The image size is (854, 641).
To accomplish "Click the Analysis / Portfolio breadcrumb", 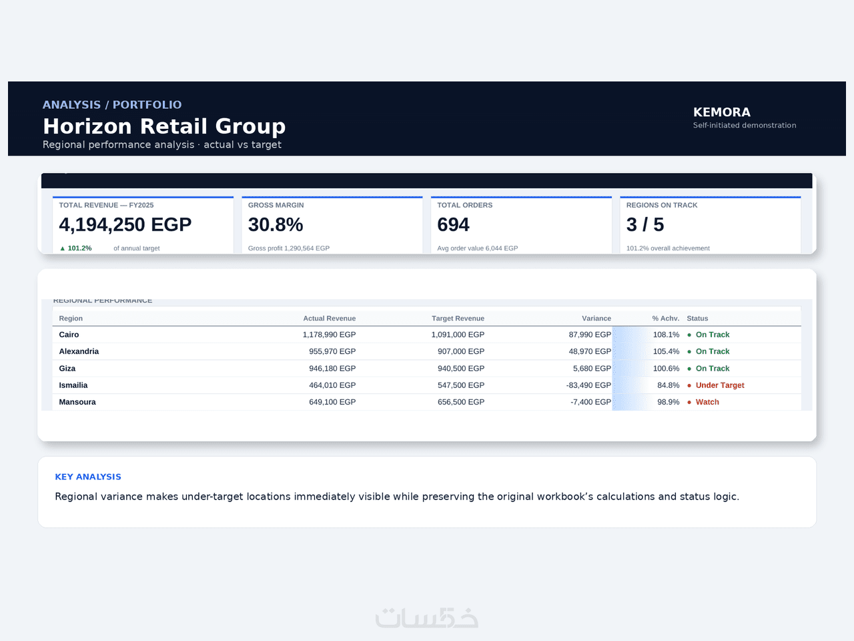I will pos(112,105).
